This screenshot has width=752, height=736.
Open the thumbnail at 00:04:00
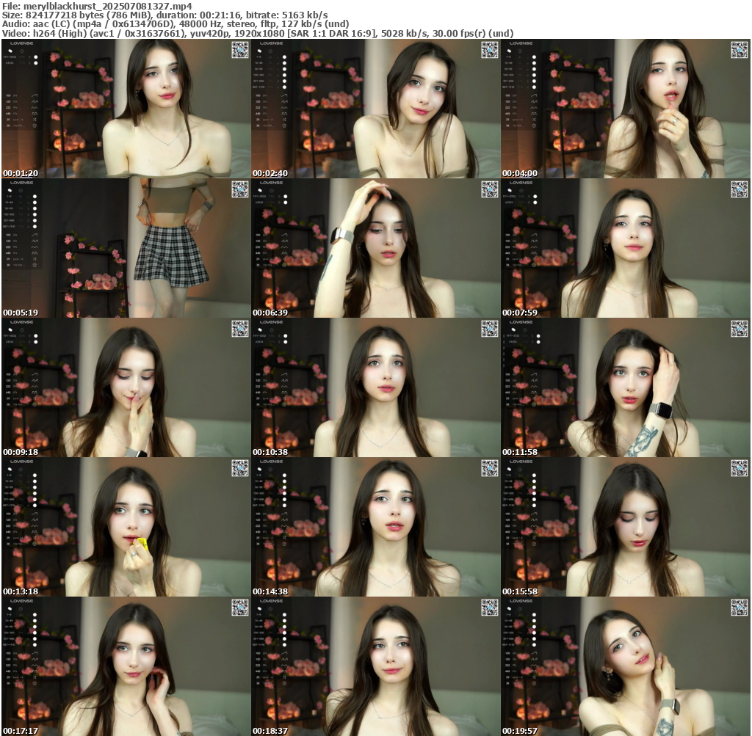point(626,109)
